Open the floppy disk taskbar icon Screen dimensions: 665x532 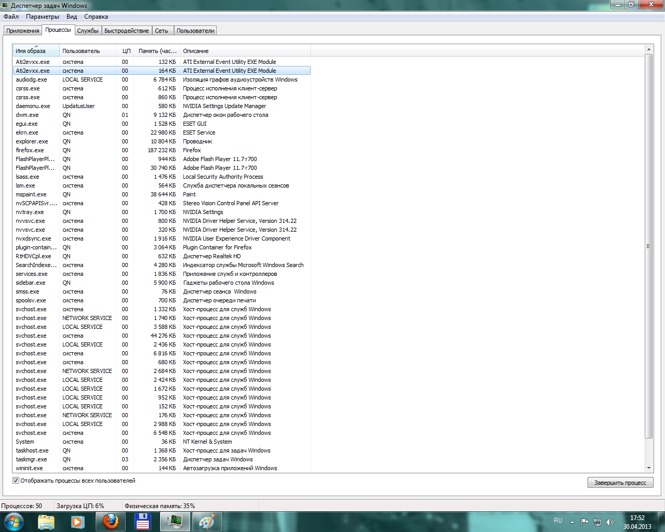[142, 522]
